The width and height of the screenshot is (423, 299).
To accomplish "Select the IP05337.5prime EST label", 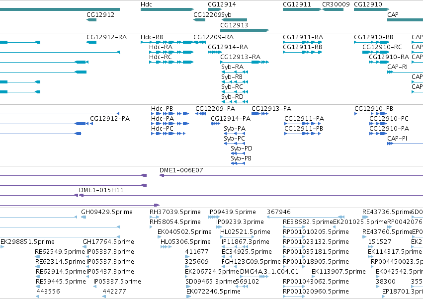I will coord(117,282).
